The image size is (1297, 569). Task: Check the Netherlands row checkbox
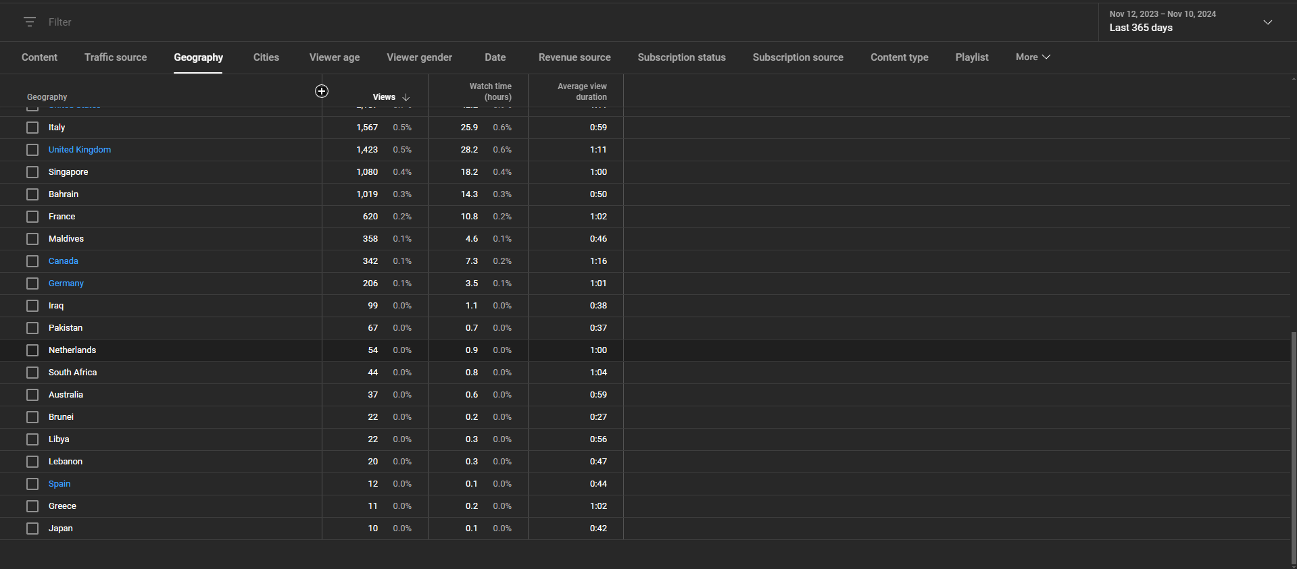tap(32, 350)
